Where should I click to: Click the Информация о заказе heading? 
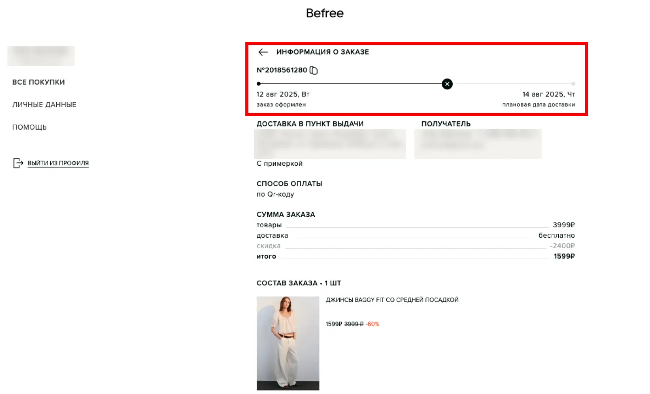pyautogui.click(x=323, y=52)
